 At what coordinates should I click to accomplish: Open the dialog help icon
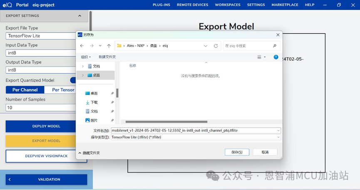[276, 57]
